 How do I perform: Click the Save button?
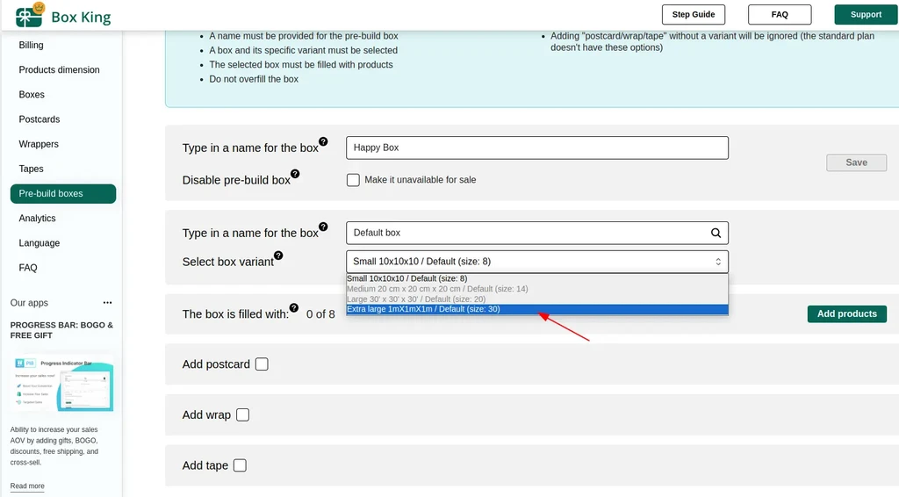coord(856,162)
